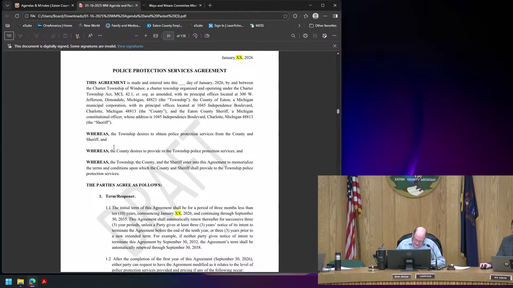Toggle the page view layout icon
This screenshot has height=288, width=513.
pyautogui.click(x=207, y=36)
